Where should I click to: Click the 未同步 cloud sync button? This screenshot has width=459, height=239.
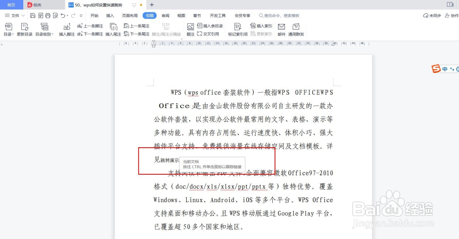[432, 15]
